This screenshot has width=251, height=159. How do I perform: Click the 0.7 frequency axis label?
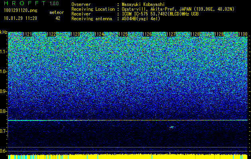pyautogui.click(x=4, y=131)
